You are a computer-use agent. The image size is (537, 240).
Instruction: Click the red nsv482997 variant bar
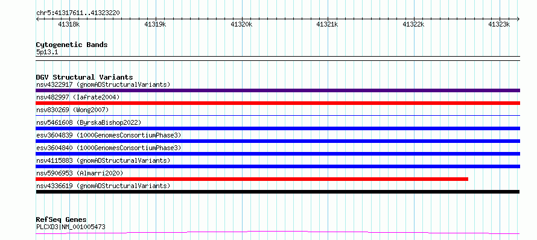click(x=278, y=103)
